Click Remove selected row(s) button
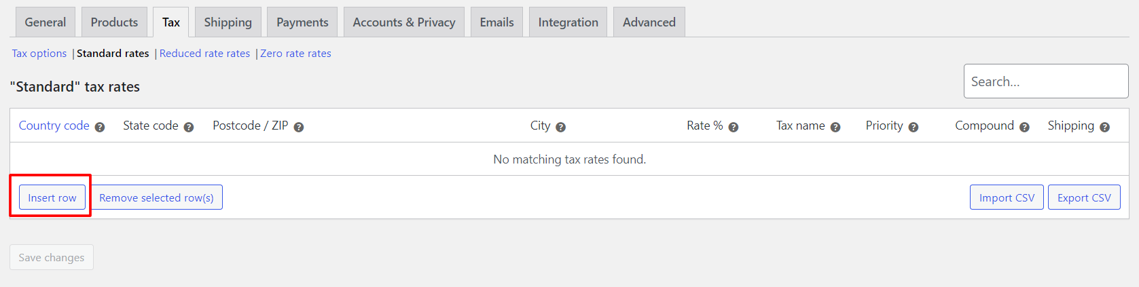This screenshot has width=1139, height=287. click(156, 197)
